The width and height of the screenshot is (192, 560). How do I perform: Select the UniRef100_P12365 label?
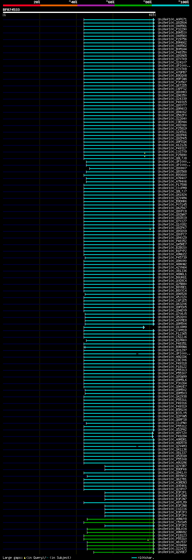[x=172, y=334]
